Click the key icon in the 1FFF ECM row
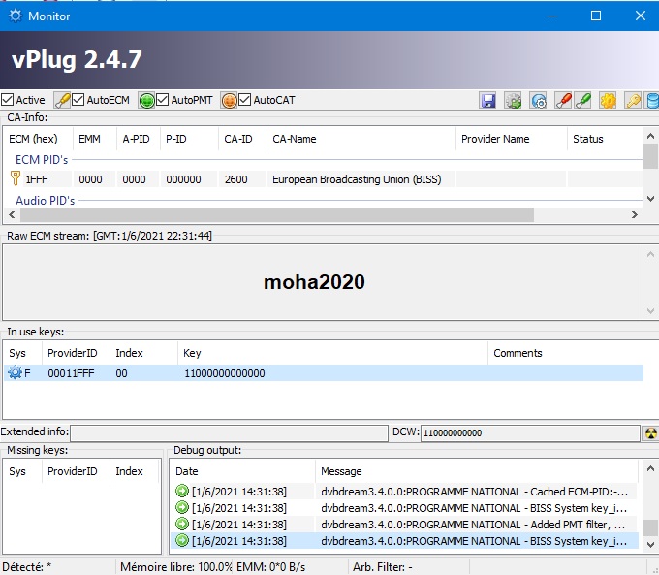659x575 pixels. [16, 178]
